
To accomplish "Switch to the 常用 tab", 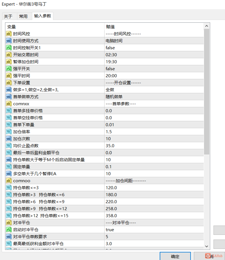I will pos(24,16).
